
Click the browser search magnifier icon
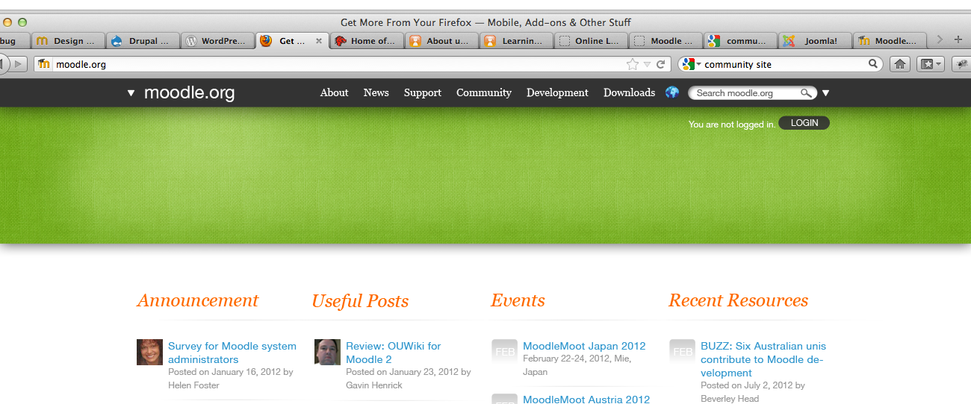tap(872, 64)
